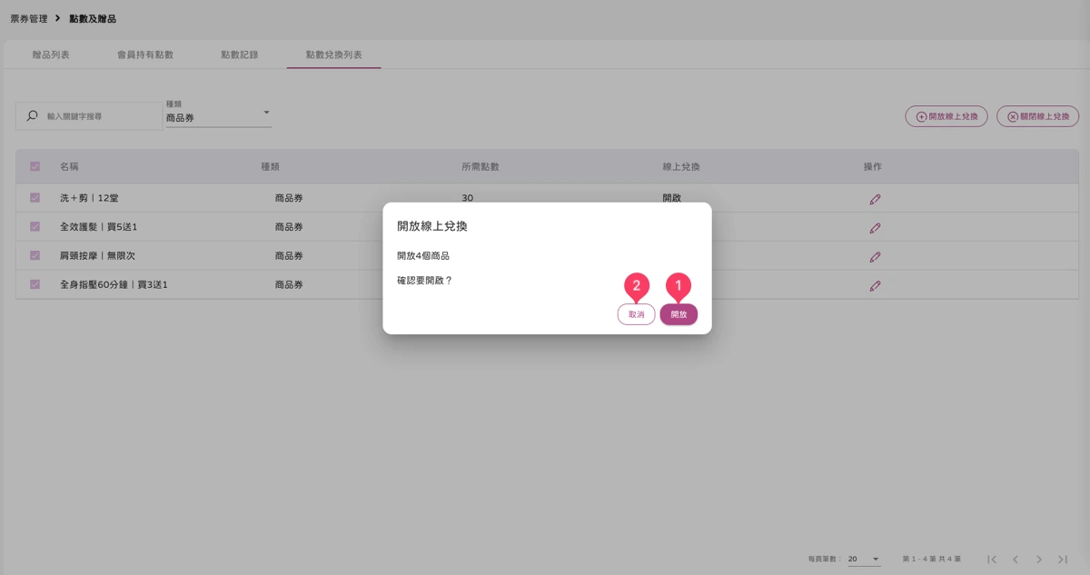Go to 點數記錄 tab

[x=240, y=55]
